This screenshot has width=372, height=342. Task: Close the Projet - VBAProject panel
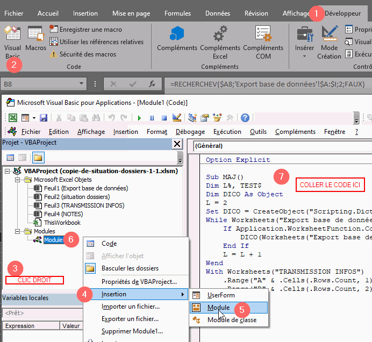(x=176, y=144)
